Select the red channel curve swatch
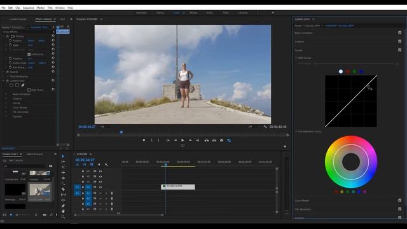 [348, 71]
